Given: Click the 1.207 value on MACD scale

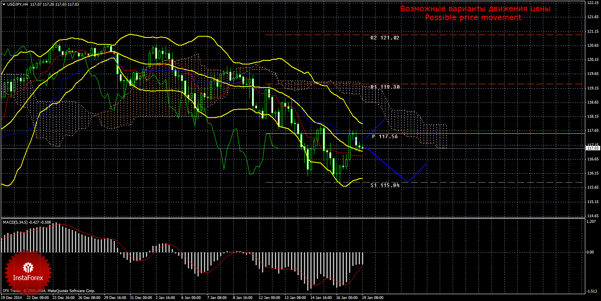Looking at the screenshot, I should tap(591, 222).
